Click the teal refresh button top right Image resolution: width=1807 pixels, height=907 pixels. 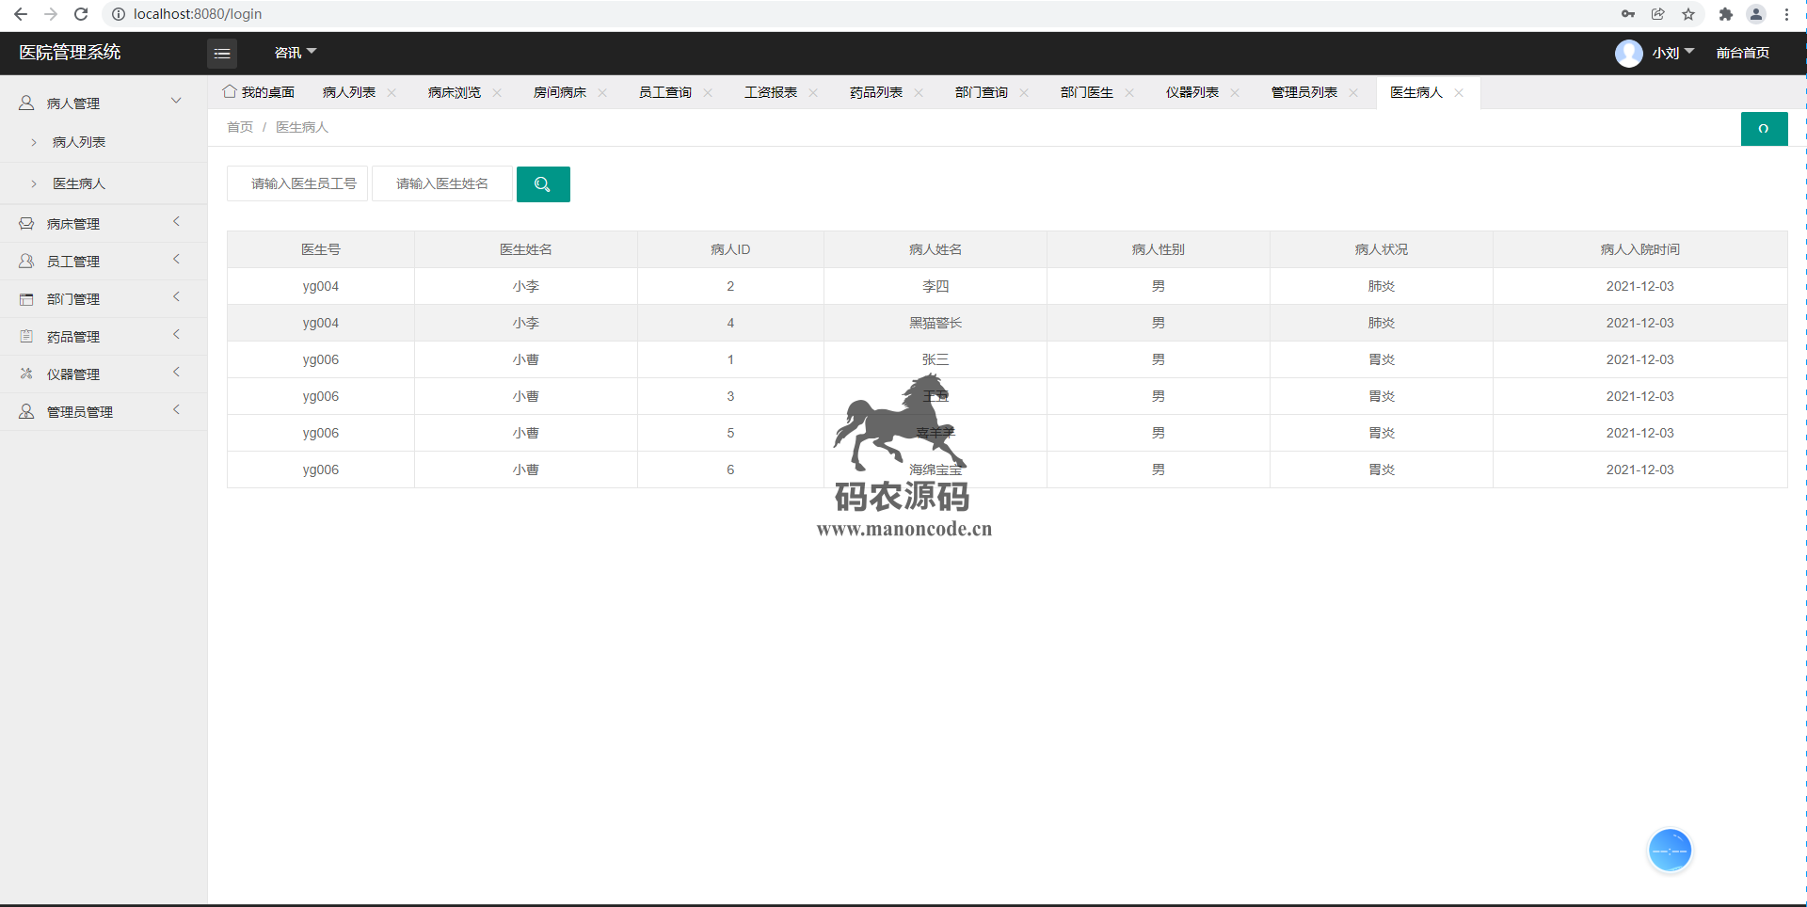click(1764, 129)
